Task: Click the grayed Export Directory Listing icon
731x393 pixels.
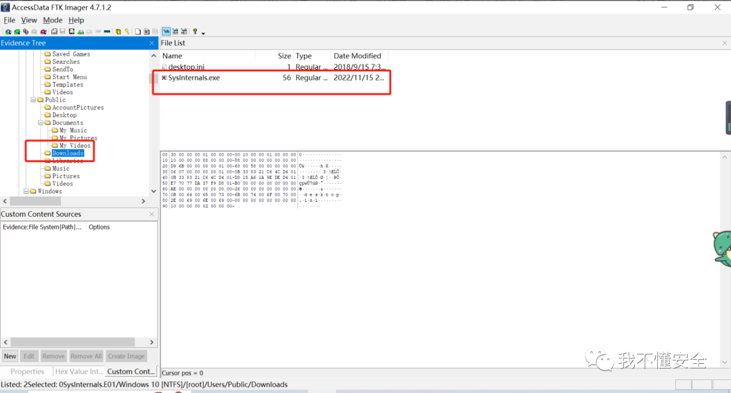Action: point(155,32)
